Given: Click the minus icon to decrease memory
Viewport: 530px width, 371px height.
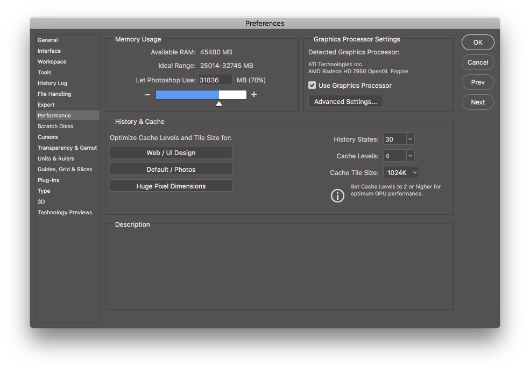Looking at the screenshot, I should point(147,95).
